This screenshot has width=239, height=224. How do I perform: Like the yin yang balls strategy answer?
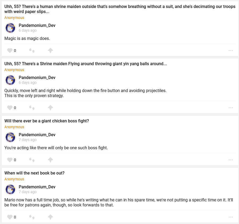[x=10, y=108]
